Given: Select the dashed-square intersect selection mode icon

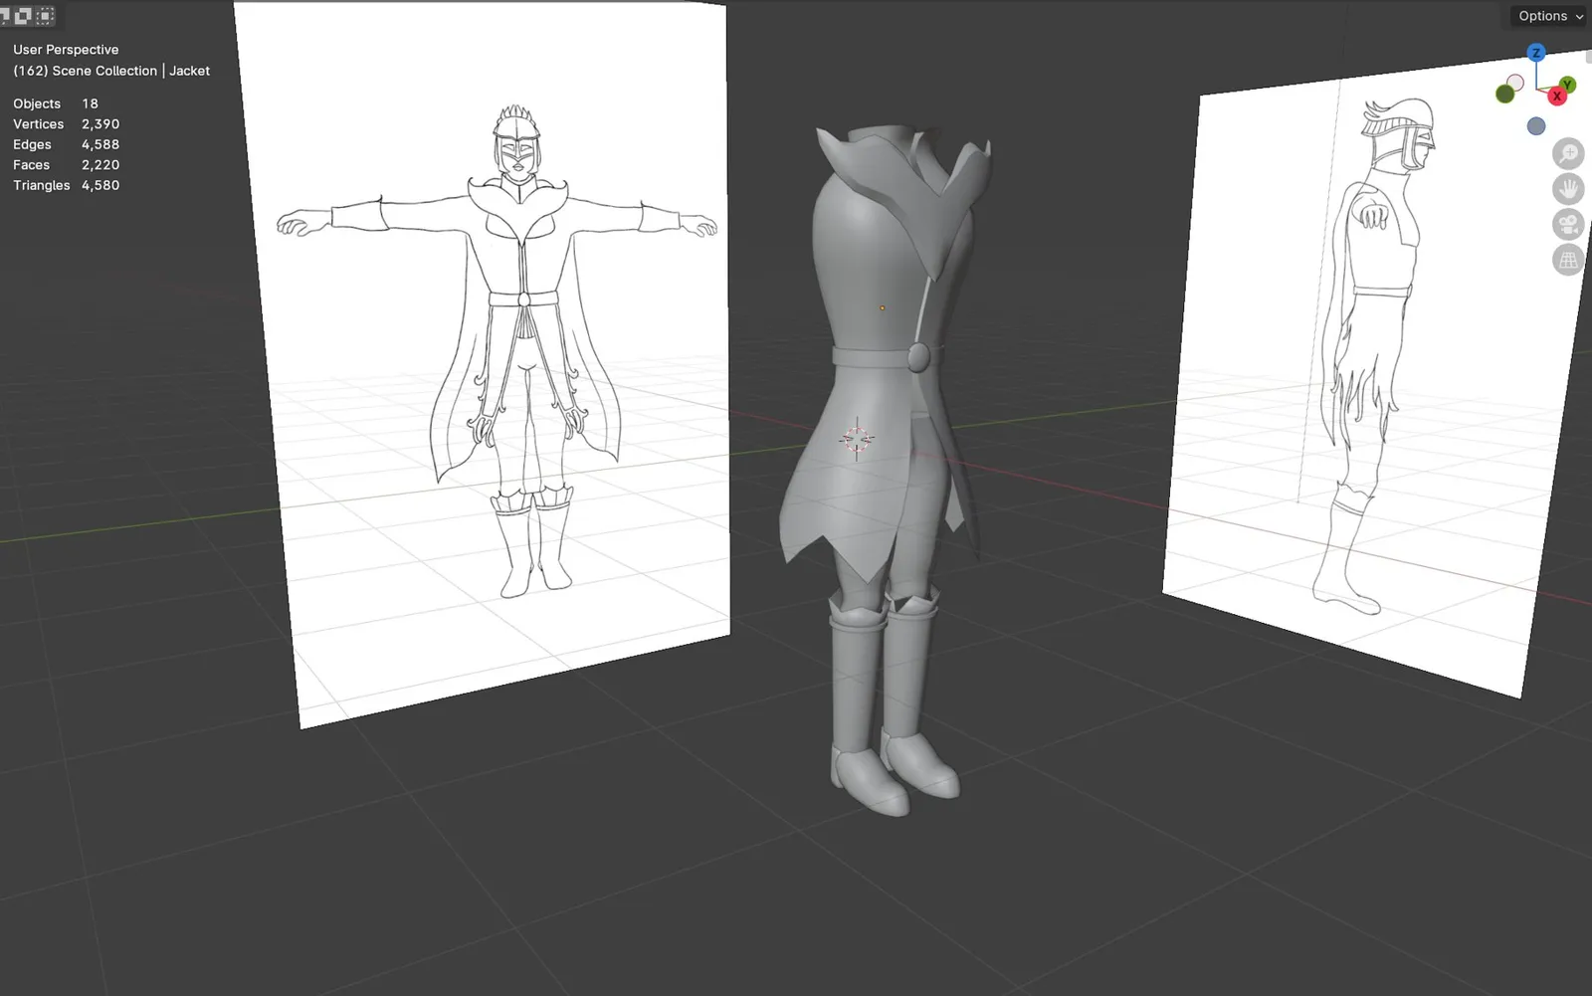Looking at the screenshot, I should [46, 15].
